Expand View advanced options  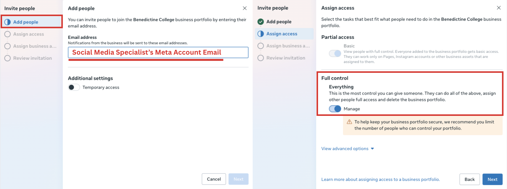(345, 149)
